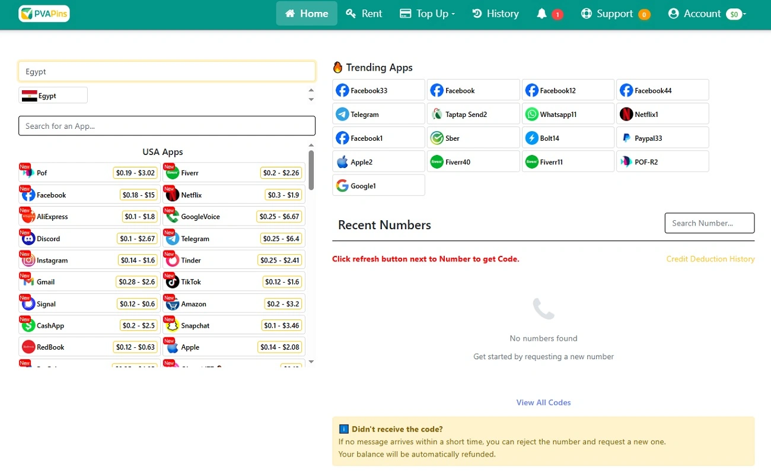Click the Apple $0.14 - $2.08 price
771x475 pixels.
click(x=280, y=347)
